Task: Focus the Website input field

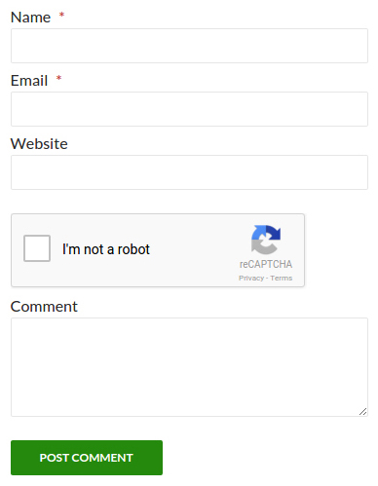Action: 189,172
